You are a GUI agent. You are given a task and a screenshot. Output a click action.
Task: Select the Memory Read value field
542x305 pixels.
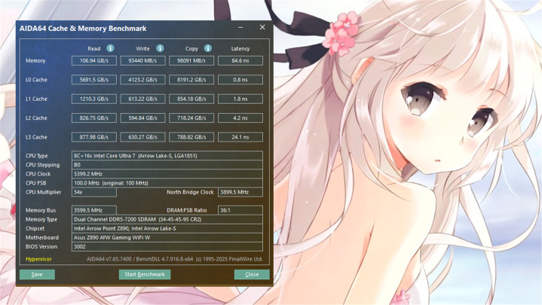(93, 60)
